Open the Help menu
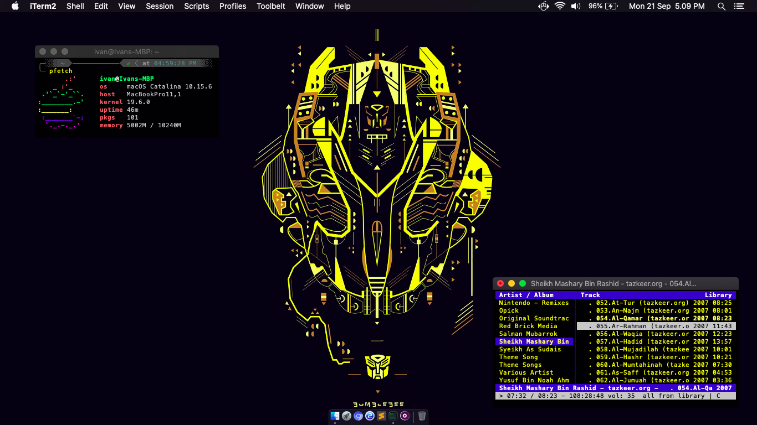757x425 pixels. click(342, 6)
